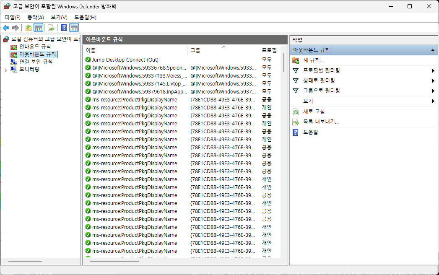Select the Jump Desktop Connect (Out) rule
The width and height of the screenshot is (439, 275).
[125, 60]
